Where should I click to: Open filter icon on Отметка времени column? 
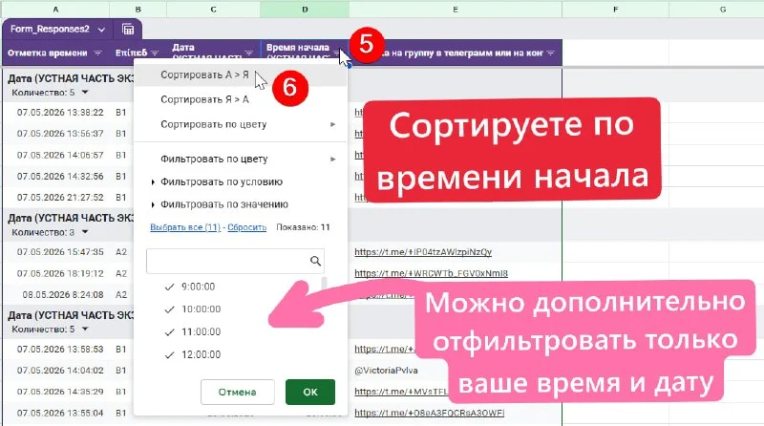(97, 53)
